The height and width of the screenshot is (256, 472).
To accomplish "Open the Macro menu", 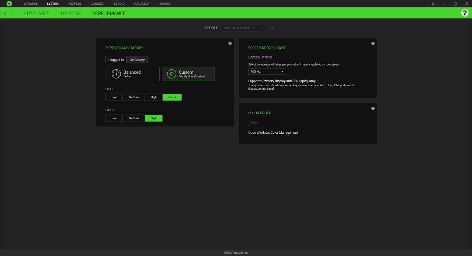I will point(165,4).
